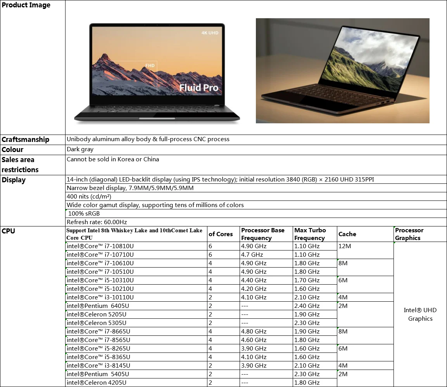This screenshot has height=387, width=447.
Task: Select the Intel Celeron 4205U cell
Action: (136, 383)
